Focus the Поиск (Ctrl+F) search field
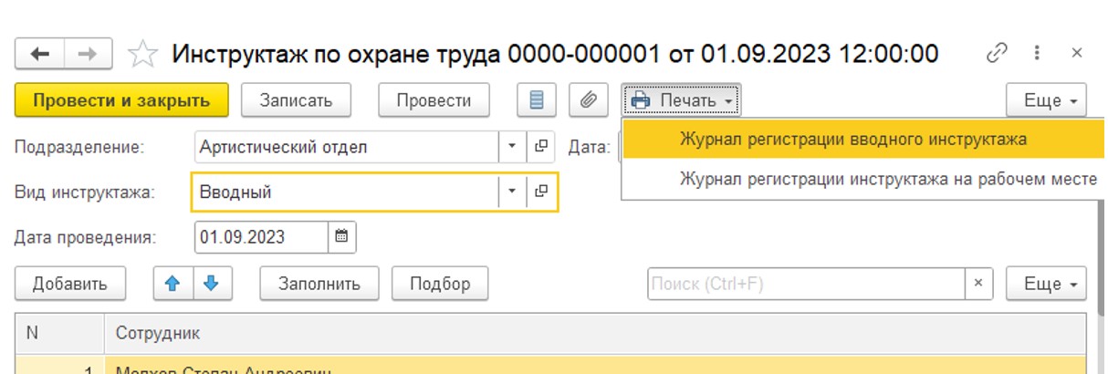The image size is (1108, 374). click(806, 284)
